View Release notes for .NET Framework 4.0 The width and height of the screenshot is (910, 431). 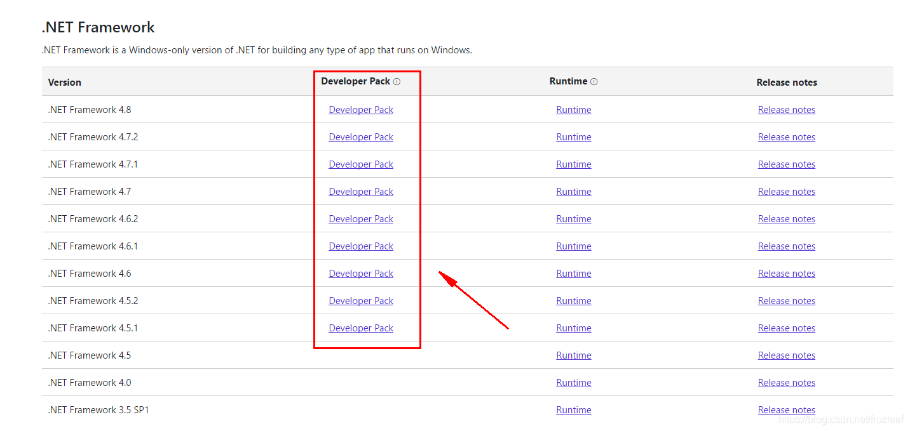787,383
